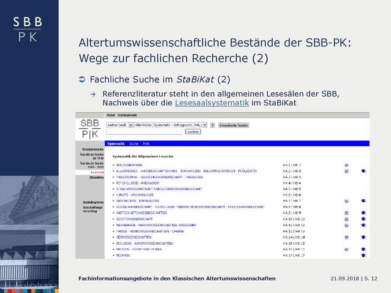This screenshot has width=391, height=293.
Task: Click the blue square icon in the Bibliographien row
Action: (347, 166)
